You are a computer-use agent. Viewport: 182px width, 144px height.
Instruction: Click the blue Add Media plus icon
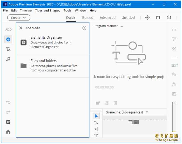click(8, 40)
